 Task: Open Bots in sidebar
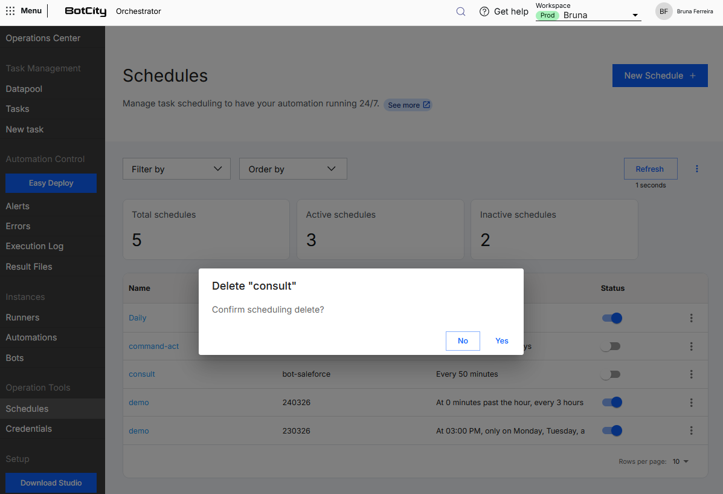[14, 359]
